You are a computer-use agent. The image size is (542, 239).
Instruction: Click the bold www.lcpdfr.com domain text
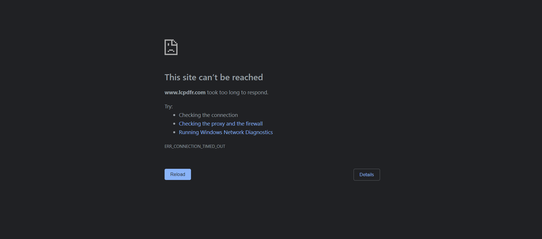tap(185, 92)
